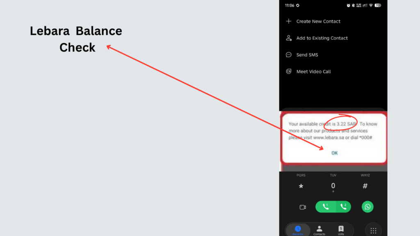
Task: Select Add to Existing Contact
Action: point(322,38)
